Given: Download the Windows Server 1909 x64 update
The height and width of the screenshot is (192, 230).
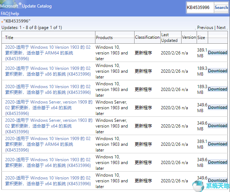Looking at the screenshot, I should tap(218, 107).
